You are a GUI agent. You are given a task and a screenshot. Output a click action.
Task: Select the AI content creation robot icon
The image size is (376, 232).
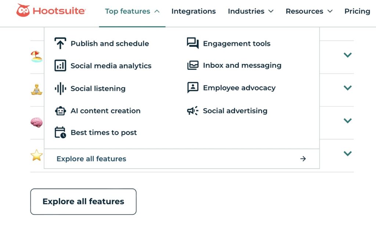[61, 111]
